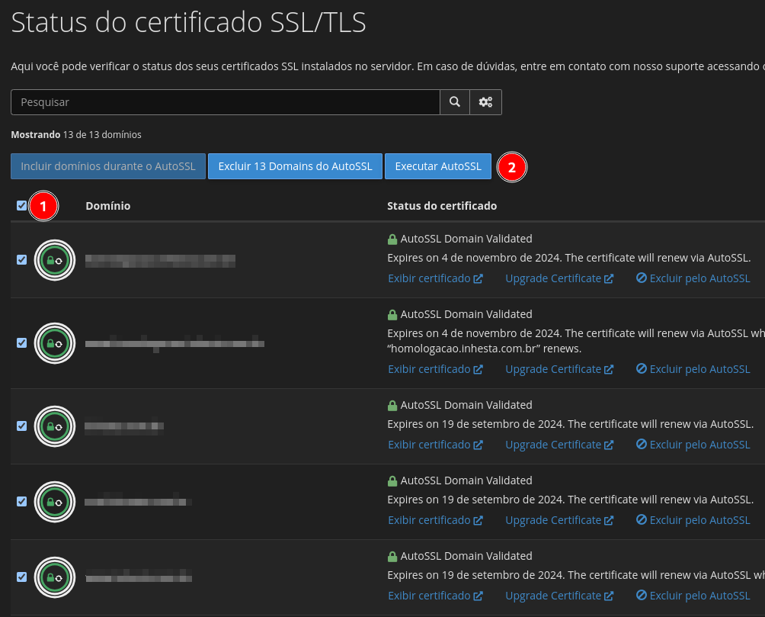Uncheck the checkbox for the homologacao row
The width and height of the screenshot is (765, 617).
tap(21, 342)
